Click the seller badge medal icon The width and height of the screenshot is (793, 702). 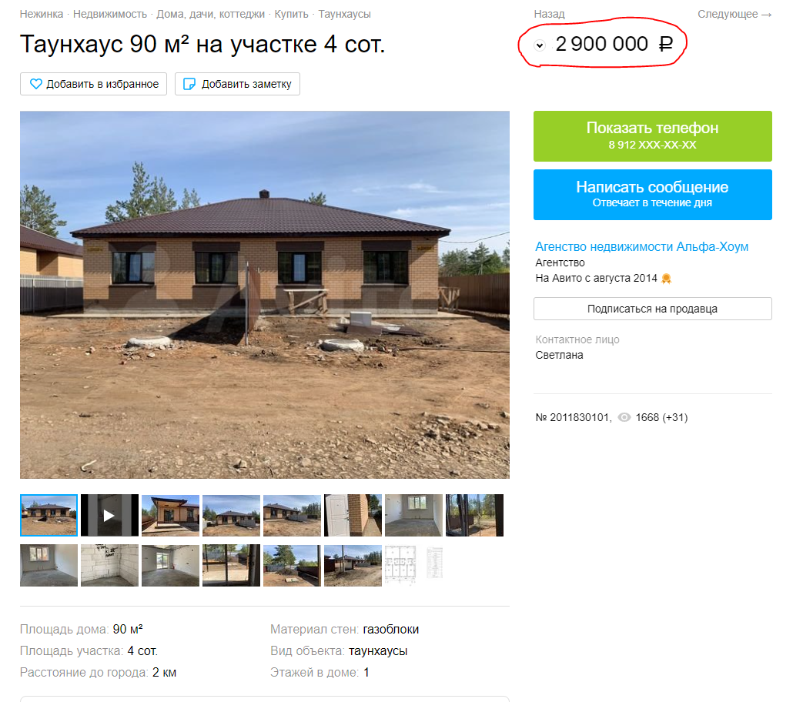tap(667, 278)
